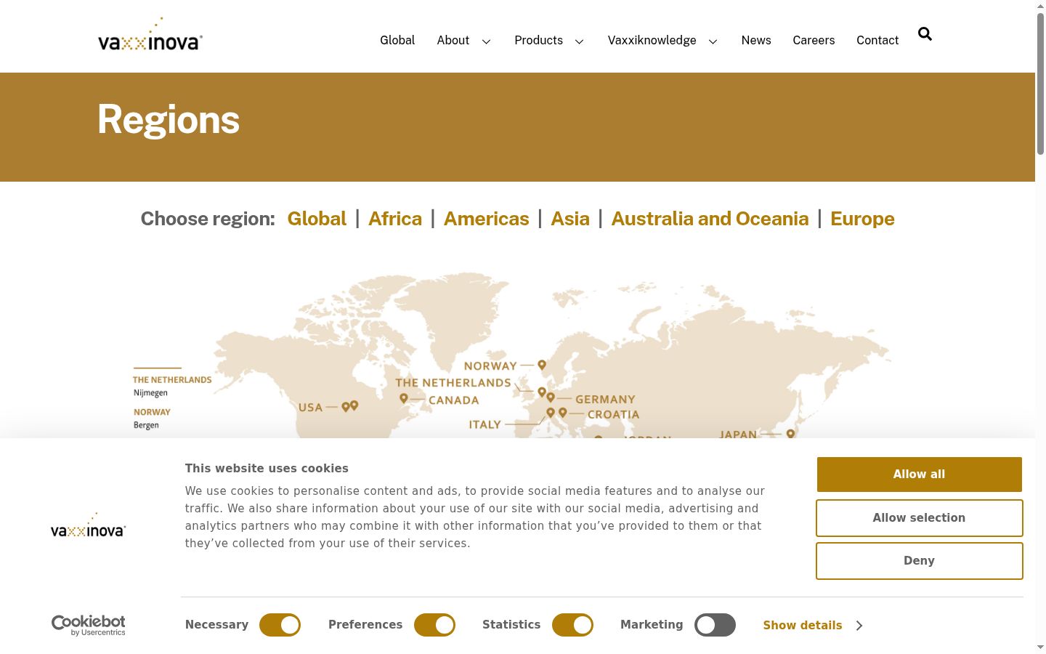
Task: Open Show details for cookie settings
Action: coord(803,625)
